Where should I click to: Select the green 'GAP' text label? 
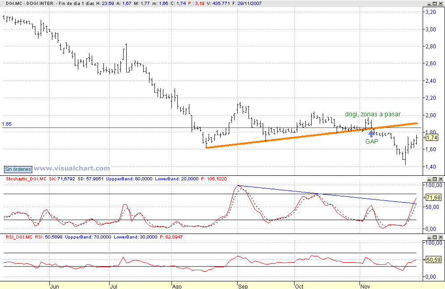372,141
